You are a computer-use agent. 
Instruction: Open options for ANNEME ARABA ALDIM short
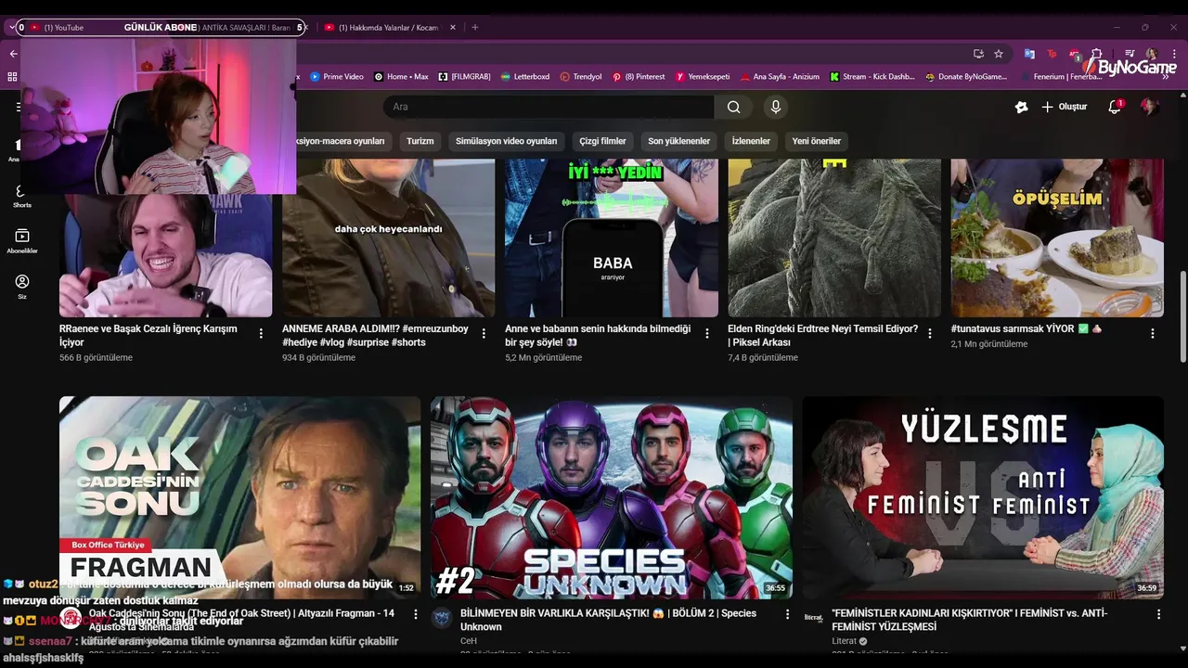(484, 333)
